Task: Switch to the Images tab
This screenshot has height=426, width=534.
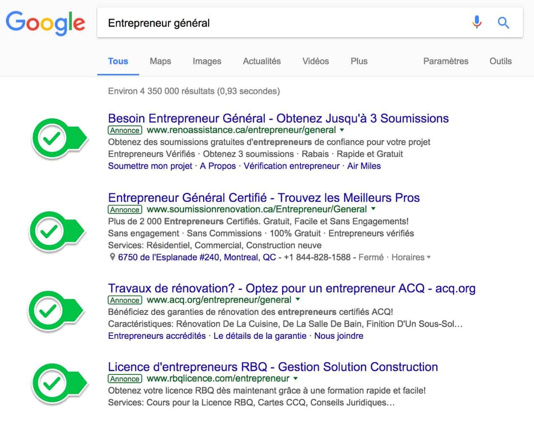Action: (207, 61)
